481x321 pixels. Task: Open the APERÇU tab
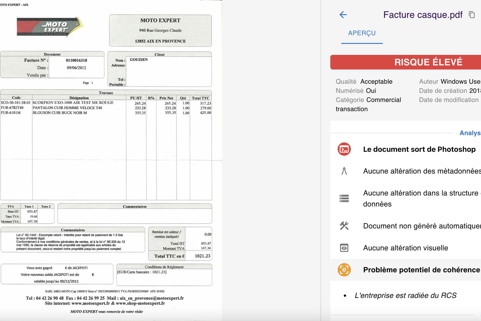(362, 33)
